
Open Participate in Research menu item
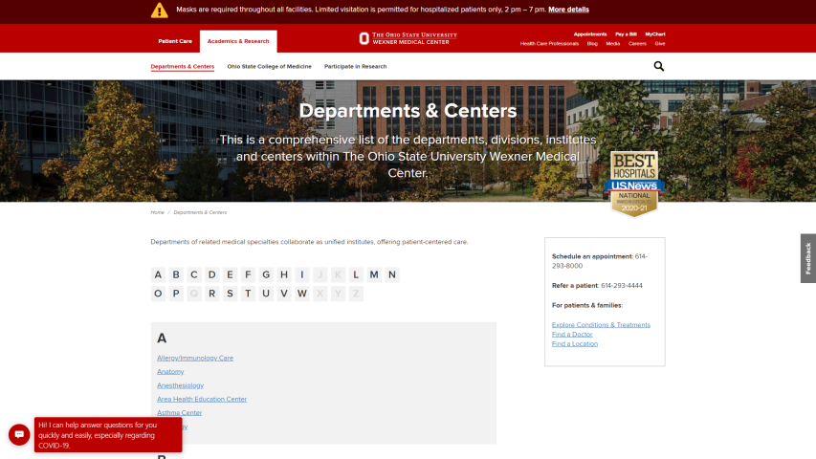[355, 67]
